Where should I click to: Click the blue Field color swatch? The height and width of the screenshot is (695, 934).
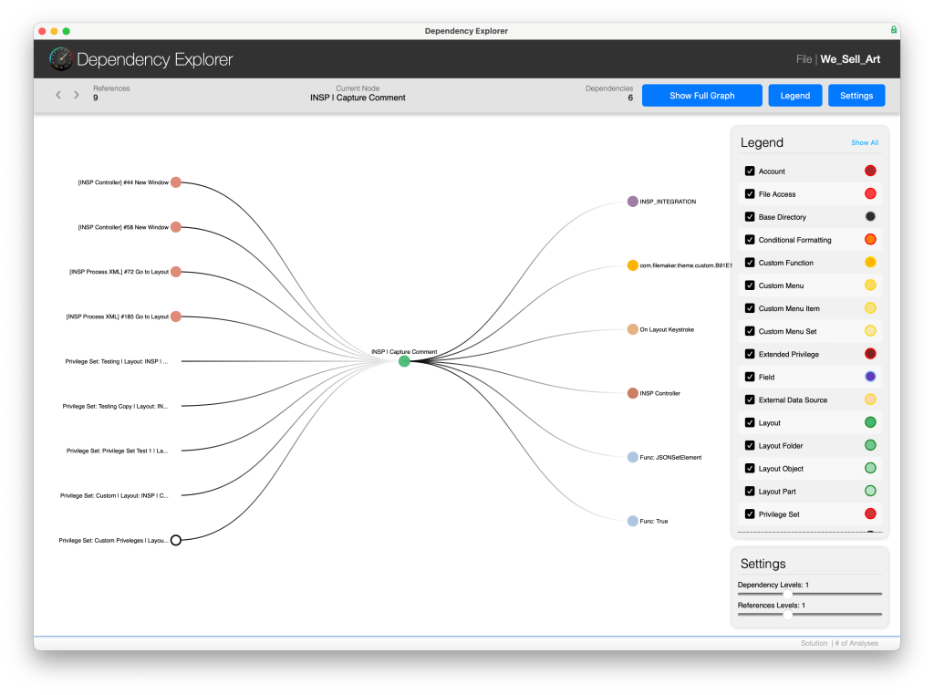(870, 377)
